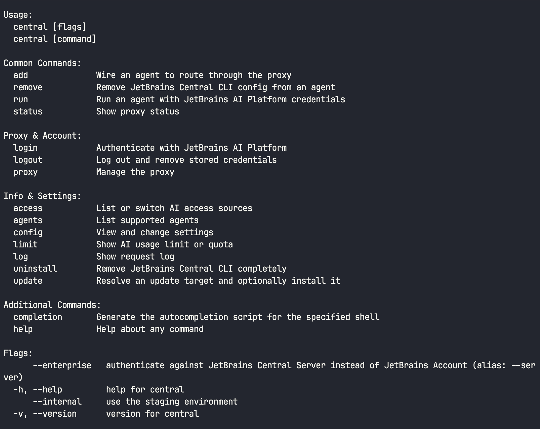Screen dimensions: 540x429
Task: Click the 'log' command name
Action: click(x=21, y=257)
